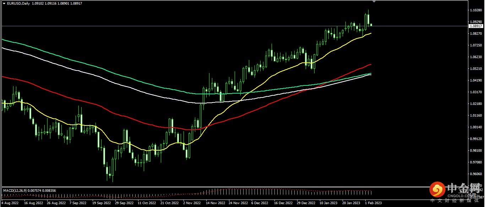Click the most recent candlestick on chart
The height and width of the screenshot is (207, 485).
pos(371,25)
